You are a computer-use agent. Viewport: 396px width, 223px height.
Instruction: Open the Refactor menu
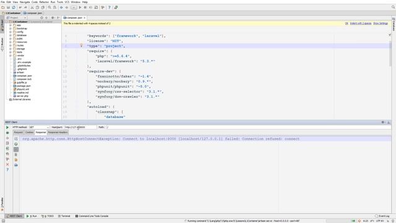pos(44,2)
